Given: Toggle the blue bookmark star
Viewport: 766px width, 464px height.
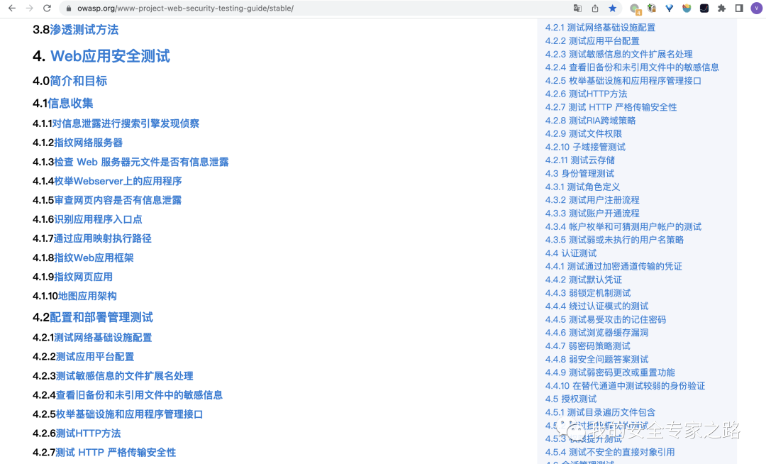Looking at the screenshot, I should coord(613,9).
